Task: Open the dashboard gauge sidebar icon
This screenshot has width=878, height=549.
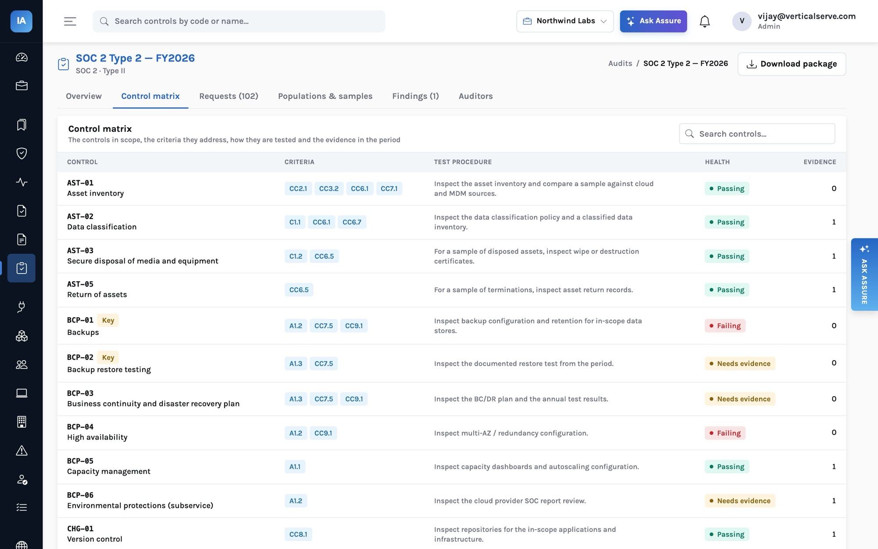Action: coord(22,57)
